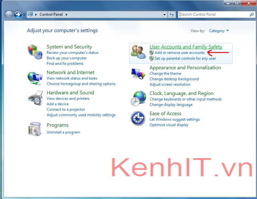
Task: Open Network and Internet heading link
Action: pos(70,73)
